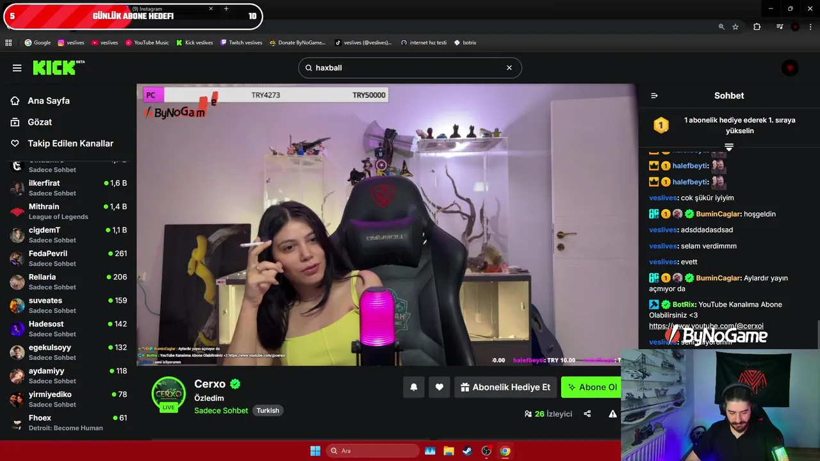Click Abonelik Hediye Et button
Image resolution: width=820 pixels, height=461 pixels.
tap(505, 387)
